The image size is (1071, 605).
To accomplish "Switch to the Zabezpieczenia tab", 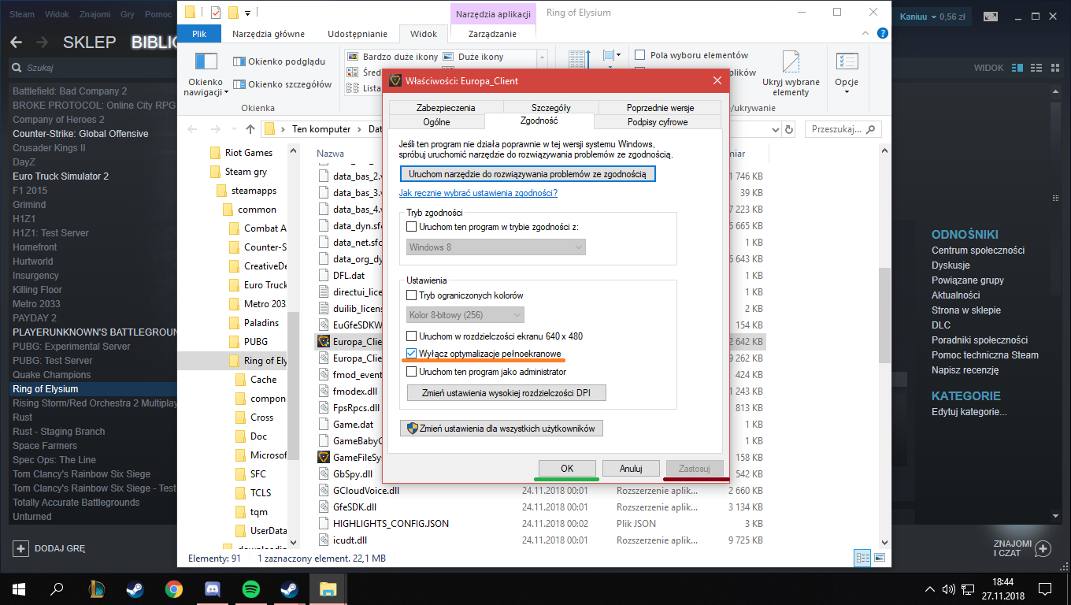I will (x=446, y=107).
